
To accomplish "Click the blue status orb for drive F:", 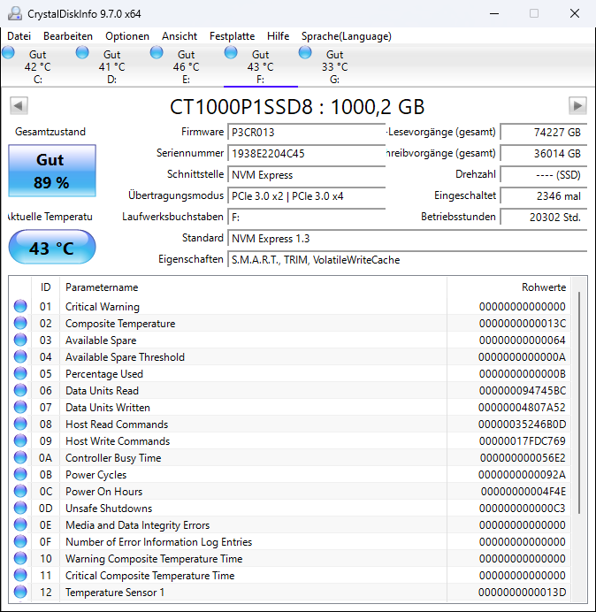I will coord(231,52).
